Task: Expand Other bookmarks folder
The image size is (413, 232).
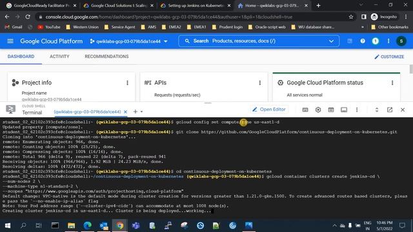Action: [390, 27]
